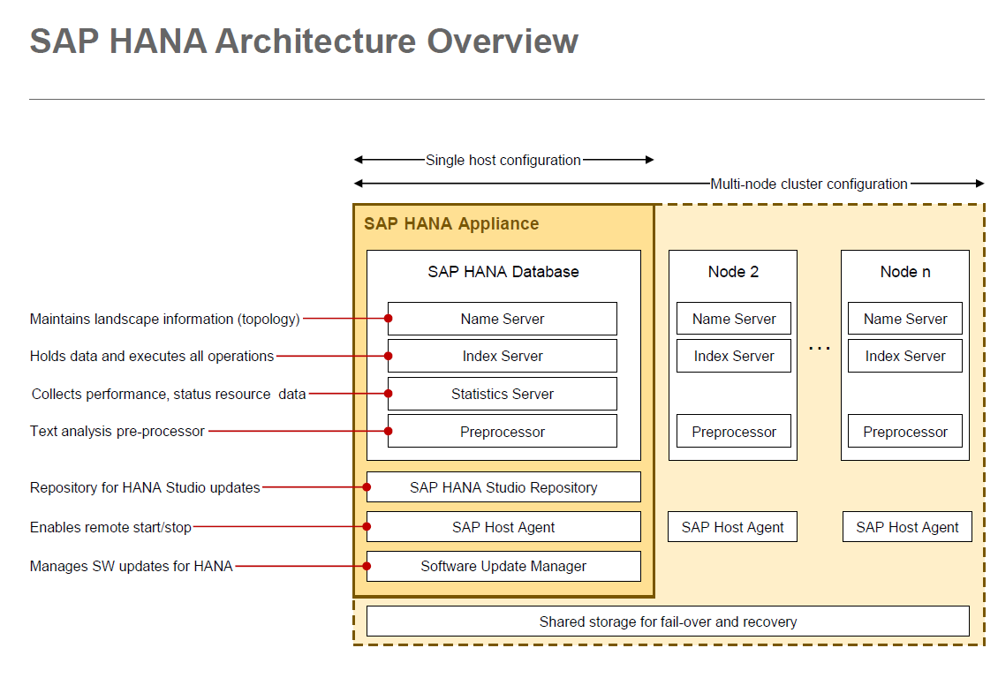
Task: Click 'Collects performance, status resource data' text
Action: point(169,395)
